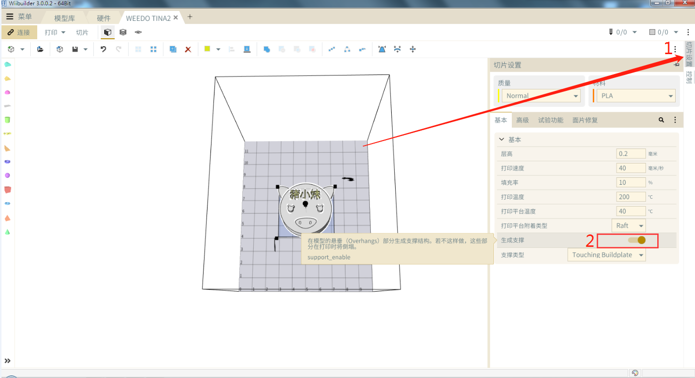Click the 连接 connect button

click(19, 32)
